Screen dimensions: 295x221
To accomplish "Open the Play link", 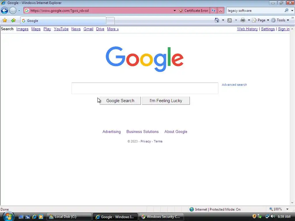I will [47, 29].
